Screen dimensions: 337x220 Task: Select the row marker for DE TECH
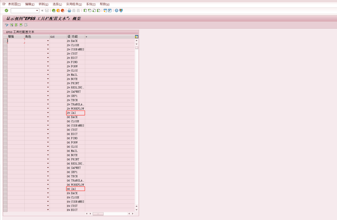click(5, 176)
